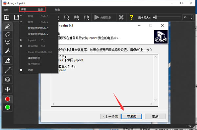This screenshot has width=197, height=130.
Task: Start processing with the 处理图像 play button
Action: 103,17
